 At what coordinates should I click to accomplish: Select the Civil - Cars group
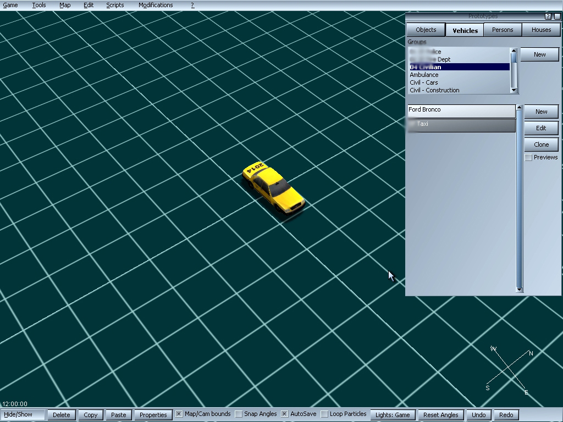(x=459, y=82)
